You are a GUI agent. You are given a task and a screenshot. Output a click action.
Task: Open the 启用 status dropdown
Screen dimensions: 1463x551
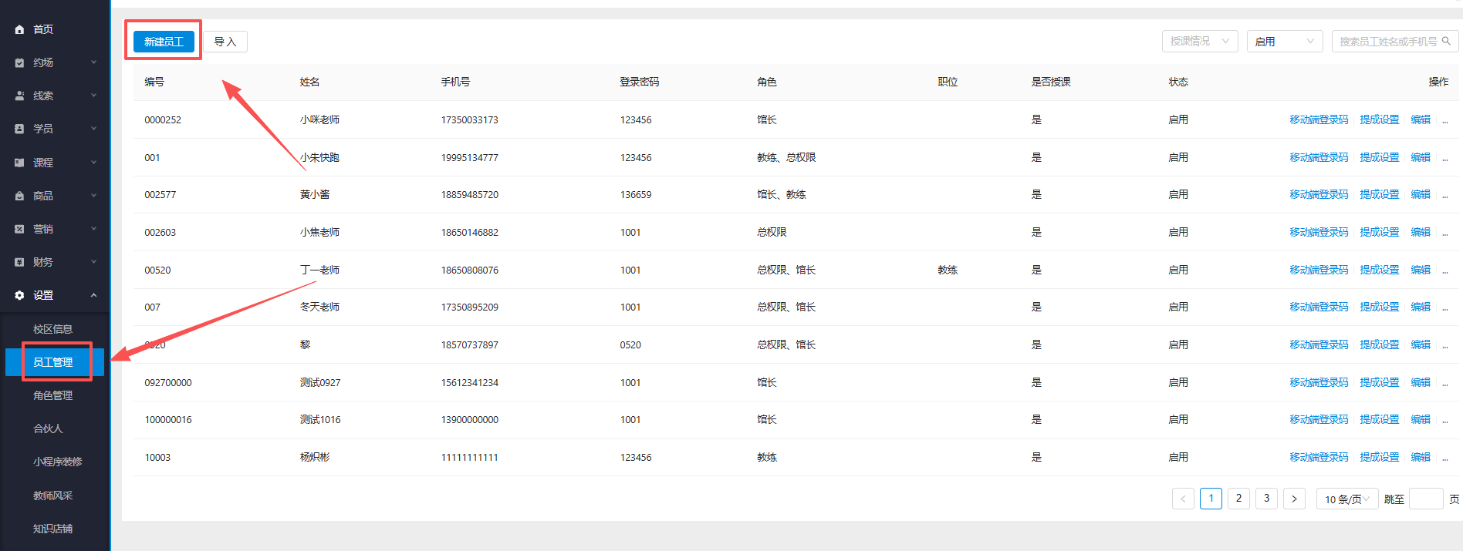coord(1284,41)
